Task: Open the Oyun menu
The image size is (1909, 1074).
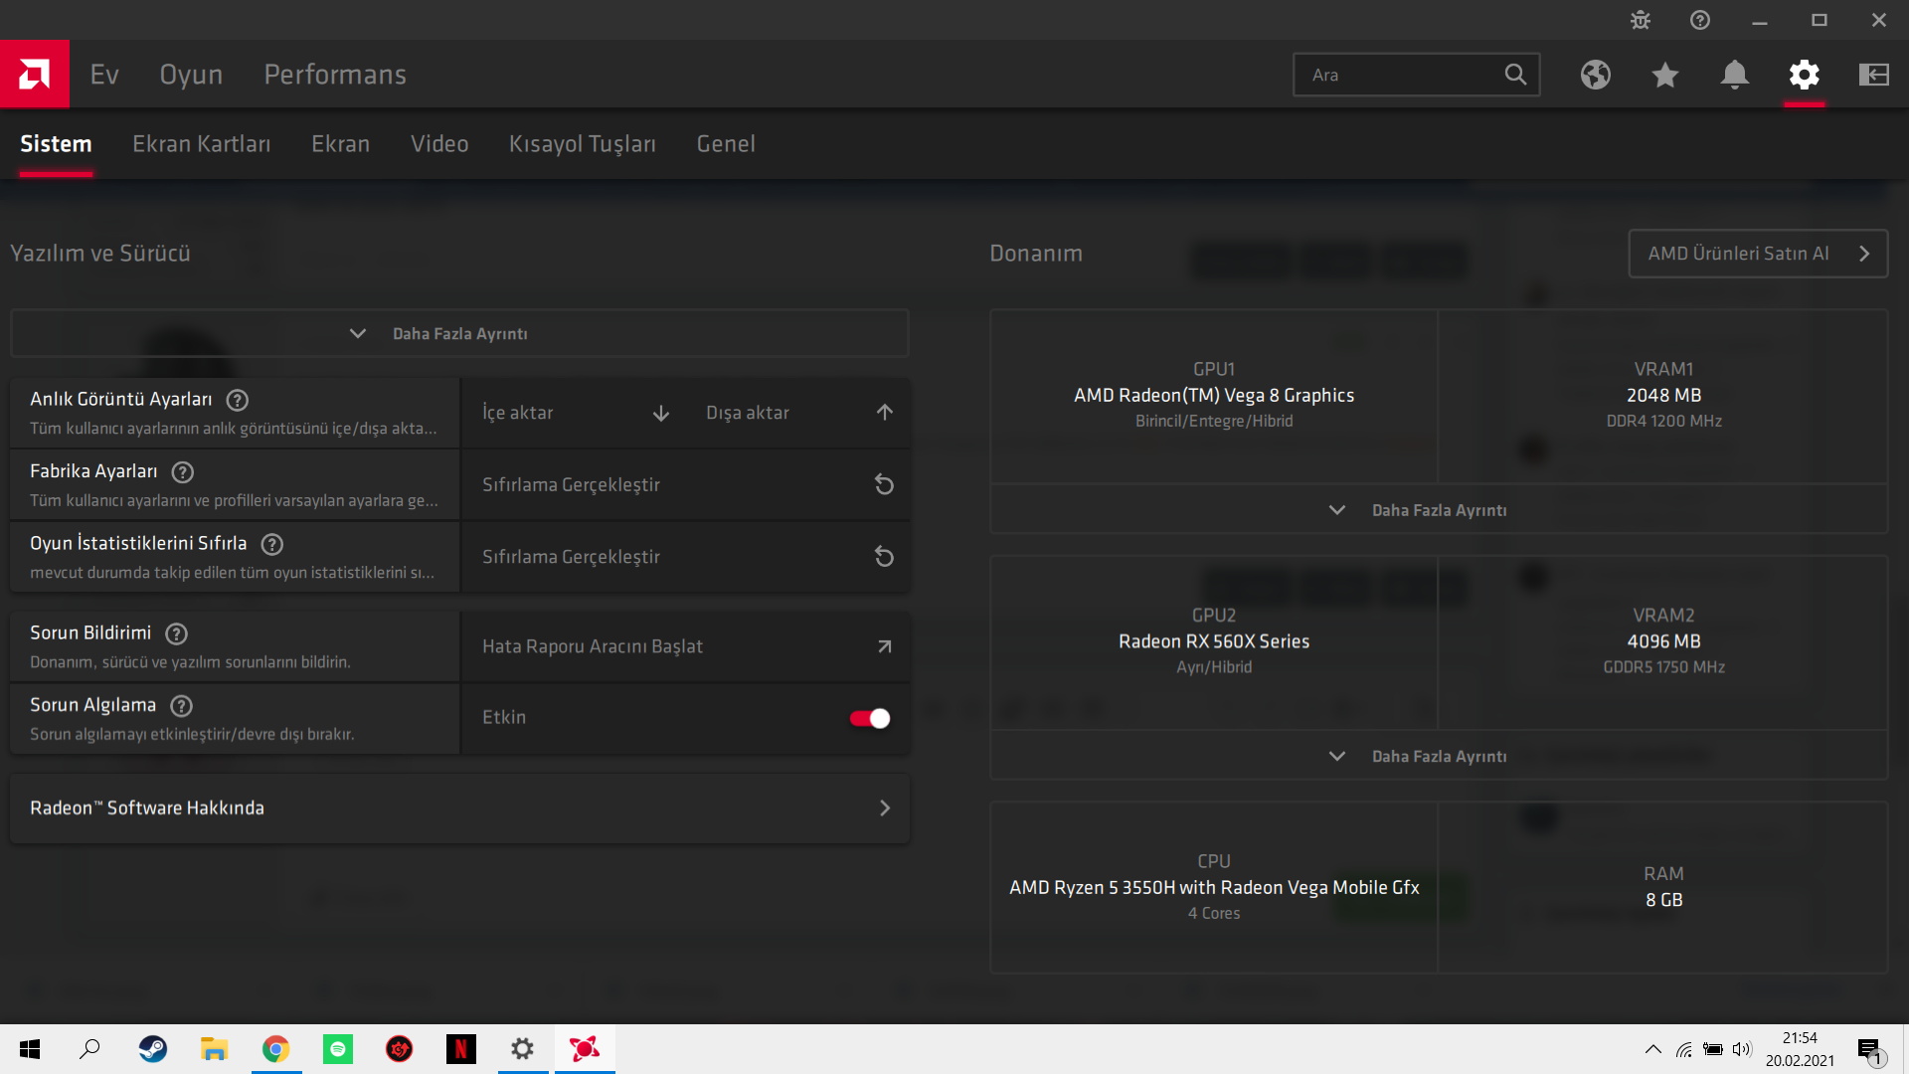Action: click(x=191, y=75)
